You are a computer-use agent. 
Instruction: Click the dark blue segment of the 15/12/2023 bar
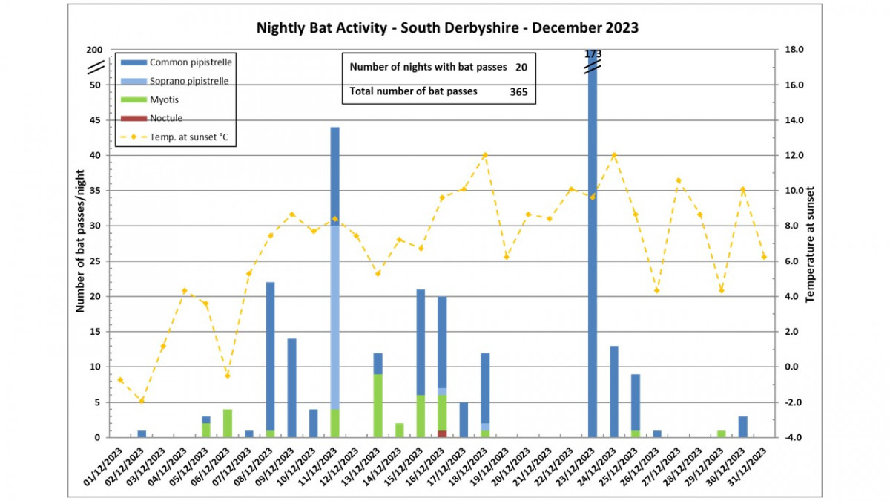(421, 342)
